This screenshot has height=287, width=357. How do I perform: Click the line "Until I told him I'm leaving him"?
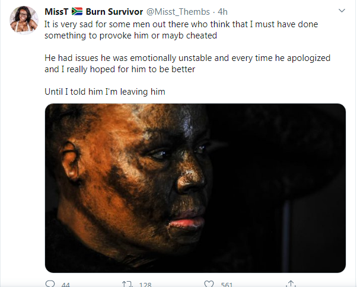point(106,92)
